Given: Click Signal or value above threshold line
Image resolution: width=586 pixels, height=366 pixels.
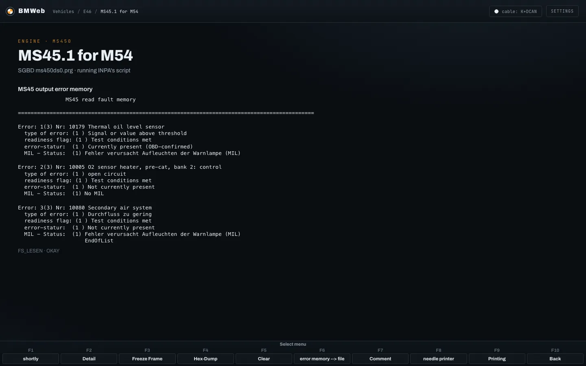Looking at the screenshot, I should coord(105,133).
